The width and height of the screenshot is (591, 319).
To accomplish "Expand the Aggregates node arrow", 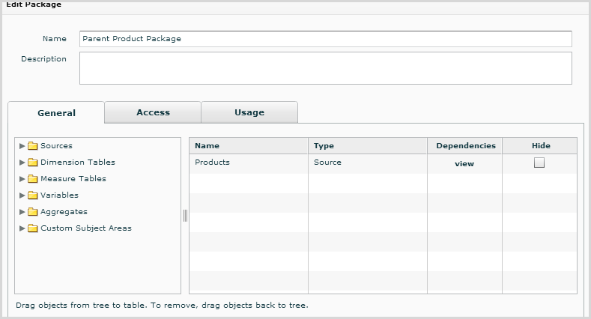I will tap(22, 212).
